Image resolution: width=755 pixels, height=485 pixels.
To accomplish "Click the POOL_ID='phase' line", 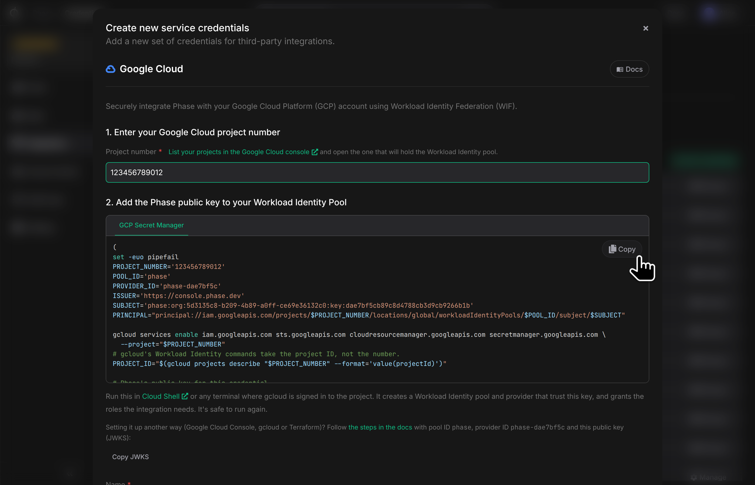I will click(x=142, y=276).
